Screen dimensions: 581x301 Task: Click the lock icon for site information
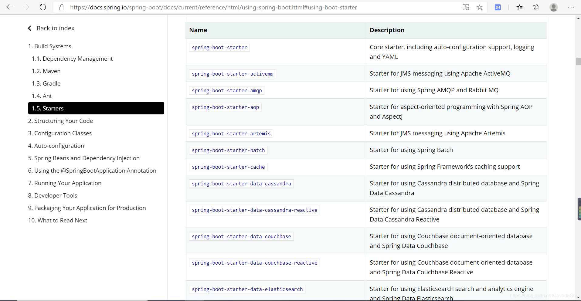pyautogui.click(x=62, y=7)
